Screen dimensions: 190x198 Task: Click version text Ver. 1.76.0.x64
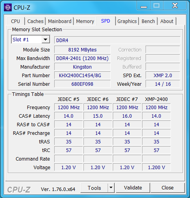(58, 189)
